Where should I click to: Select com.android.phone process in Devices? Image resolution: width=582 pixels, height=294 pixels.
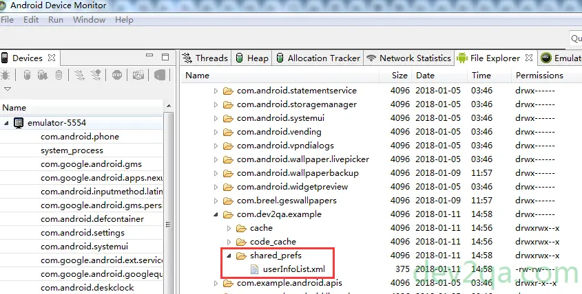(80, 137)
